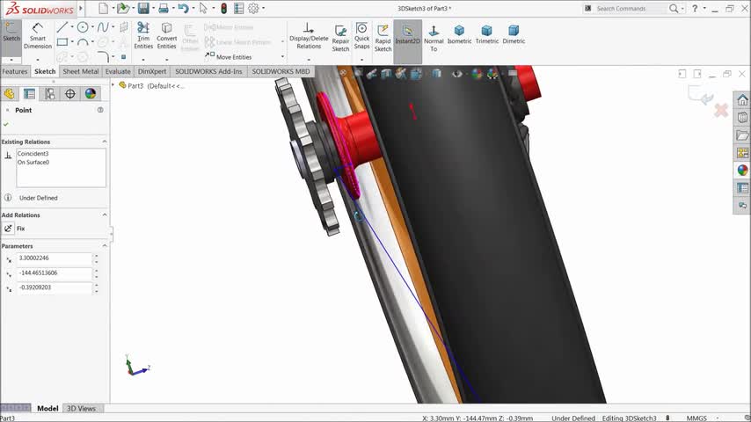Open the Quick Snaps dropdown arrow
Screen dimensions: 751x422
(361, 60)
